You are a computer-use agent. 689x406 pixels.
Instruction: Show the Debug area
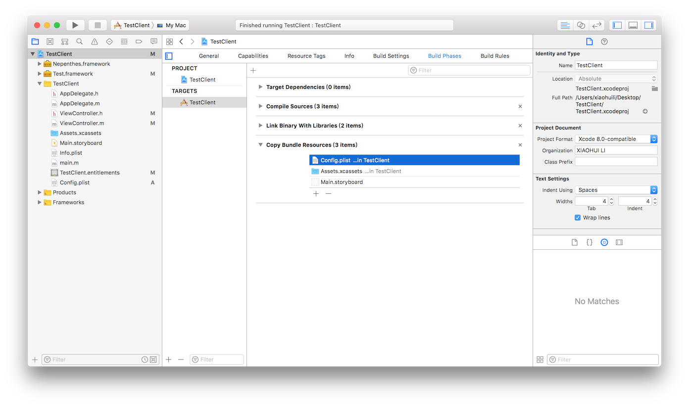click(633, 25)
